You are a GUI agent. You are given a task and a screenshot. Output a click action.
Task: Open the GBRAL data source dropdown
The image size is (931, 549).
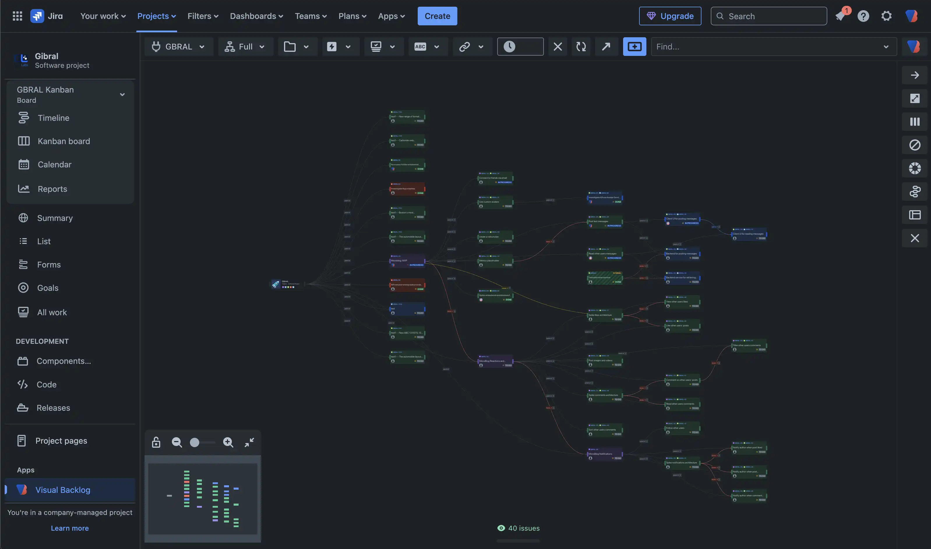click(179, 47)
